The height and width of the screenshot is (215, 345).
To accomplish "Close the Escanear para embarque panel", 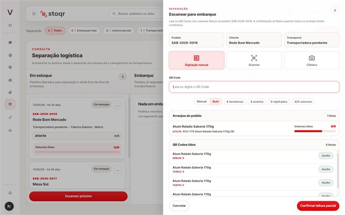I will [x=335, y=11].
